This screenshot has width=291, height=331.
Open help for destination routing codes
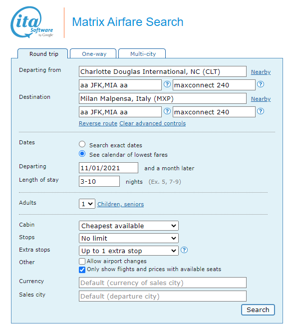click(167, 111)
